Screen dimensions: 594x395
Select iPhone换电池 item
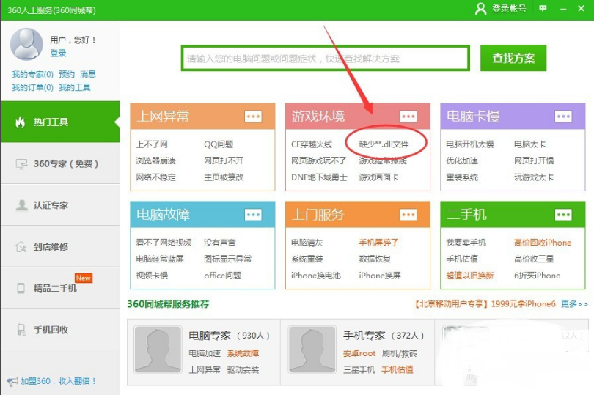pos(315,276)
